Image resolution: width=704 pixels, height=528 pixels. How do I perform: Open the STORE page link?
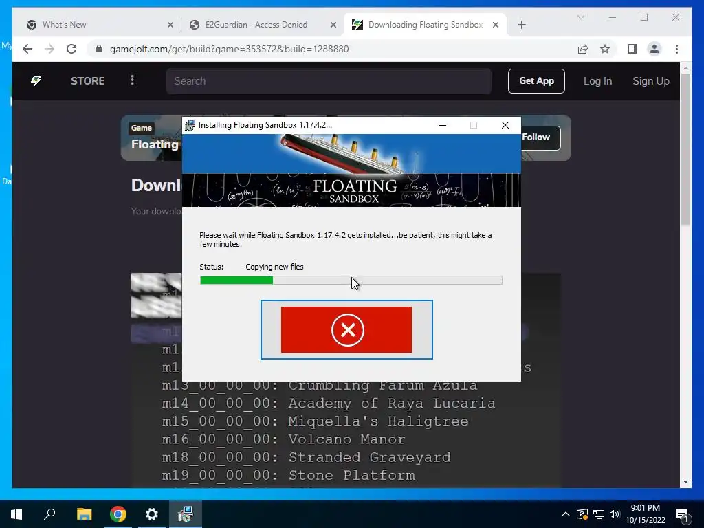pyautogui.click(x=88, y=81)
